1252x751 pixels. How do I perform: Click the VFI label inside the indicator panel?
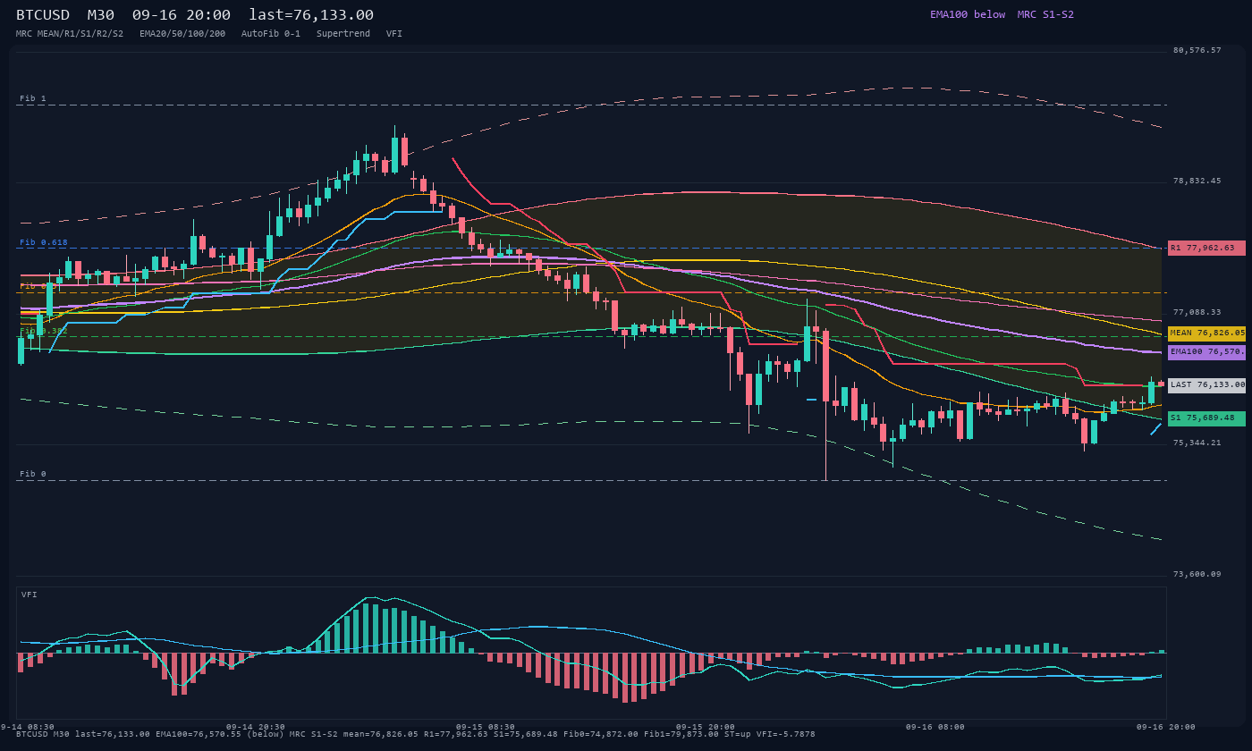(30, 595)
